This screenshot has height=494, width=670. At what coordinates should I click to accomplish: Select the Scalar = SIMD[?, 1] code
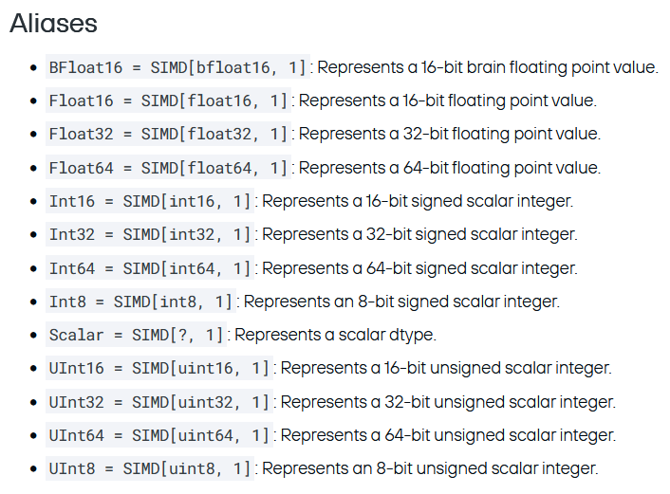[138, 335]
